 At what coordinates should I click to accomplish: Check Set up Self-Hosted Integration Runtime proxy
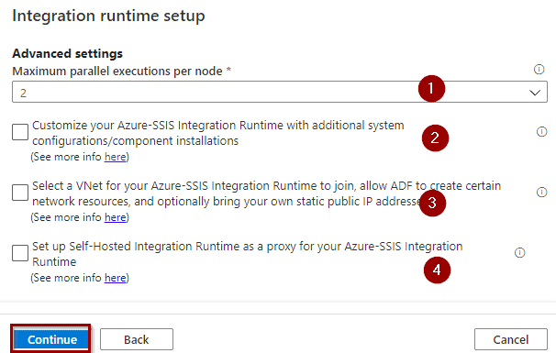point(20,253)
